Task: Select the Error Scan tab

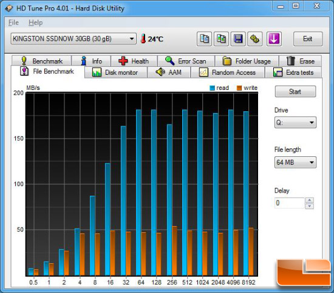Action: (x=186, y=61)
